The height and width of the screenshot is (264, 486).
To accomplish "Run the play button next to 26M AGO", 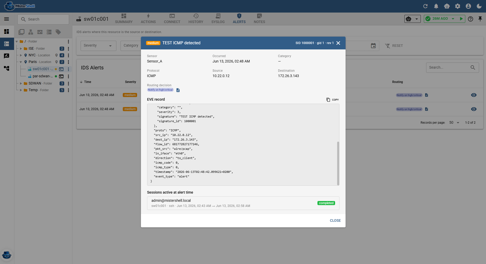I will tap(461, 19).
